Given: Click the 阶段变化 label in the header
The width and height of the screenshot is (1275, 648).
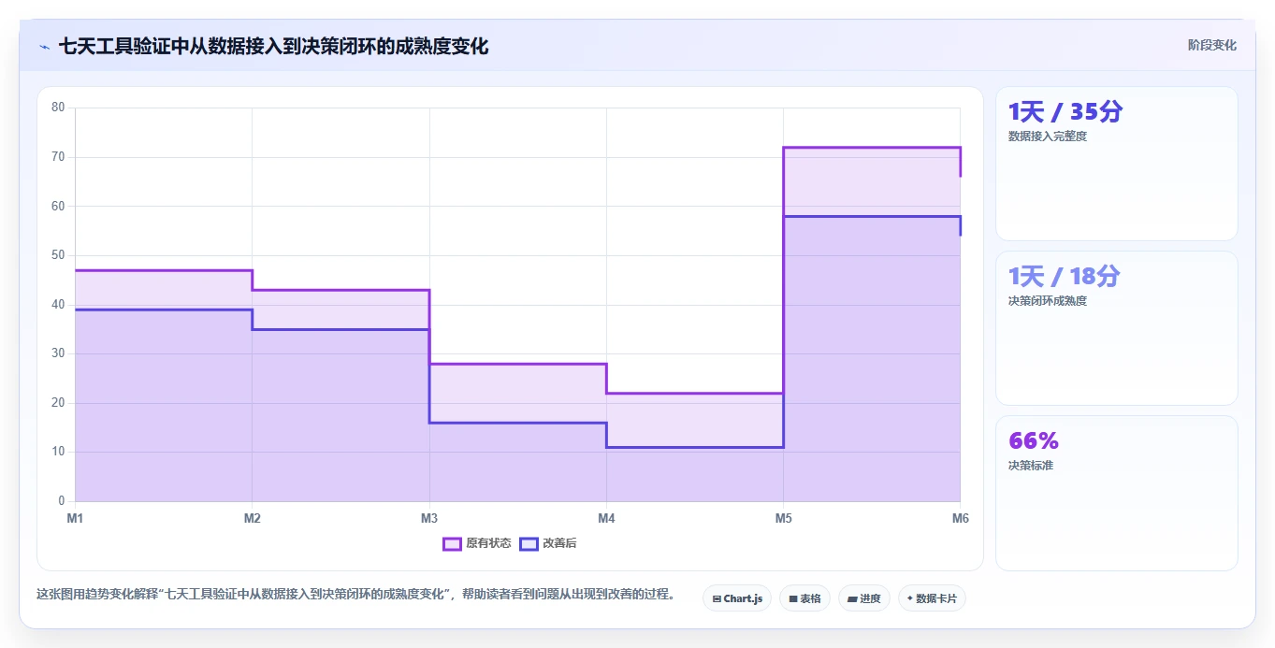Looking at the screenshot, I should [1211, 45].
